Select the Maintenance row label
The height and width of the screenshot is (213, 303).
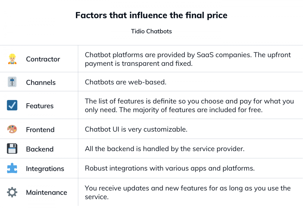(46, 193)
